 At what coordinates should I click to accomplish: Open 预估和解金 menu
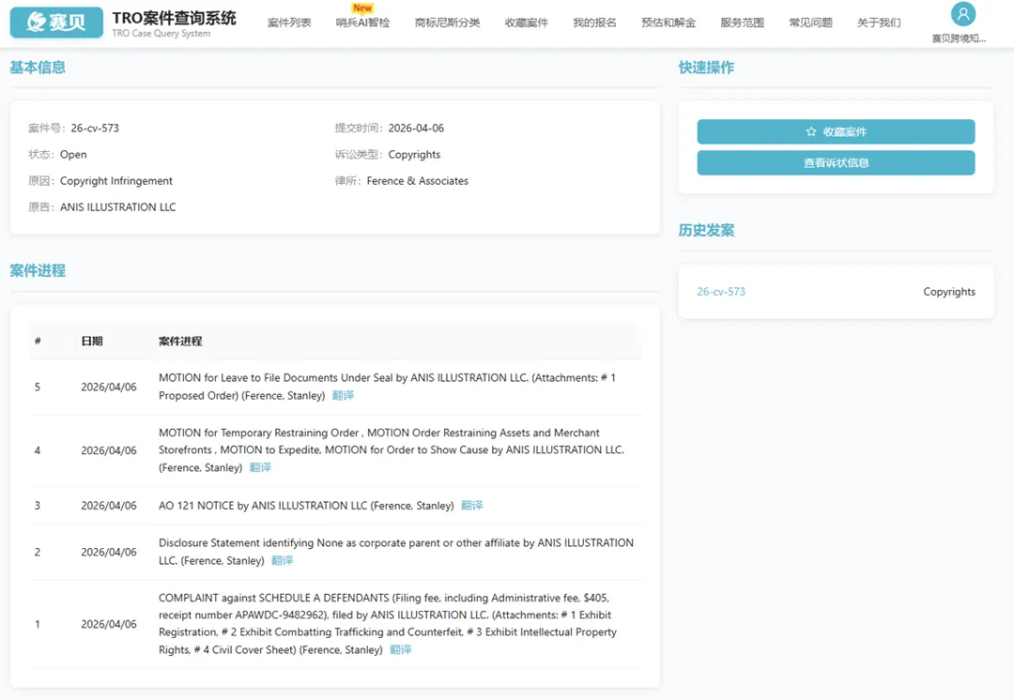[x=668, y=23]
